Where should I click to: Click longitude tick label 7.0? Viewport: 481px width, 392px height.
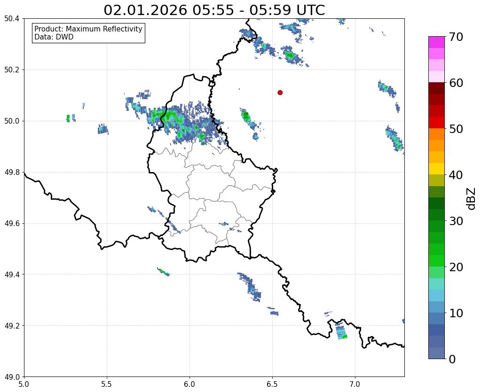[355, 384]
